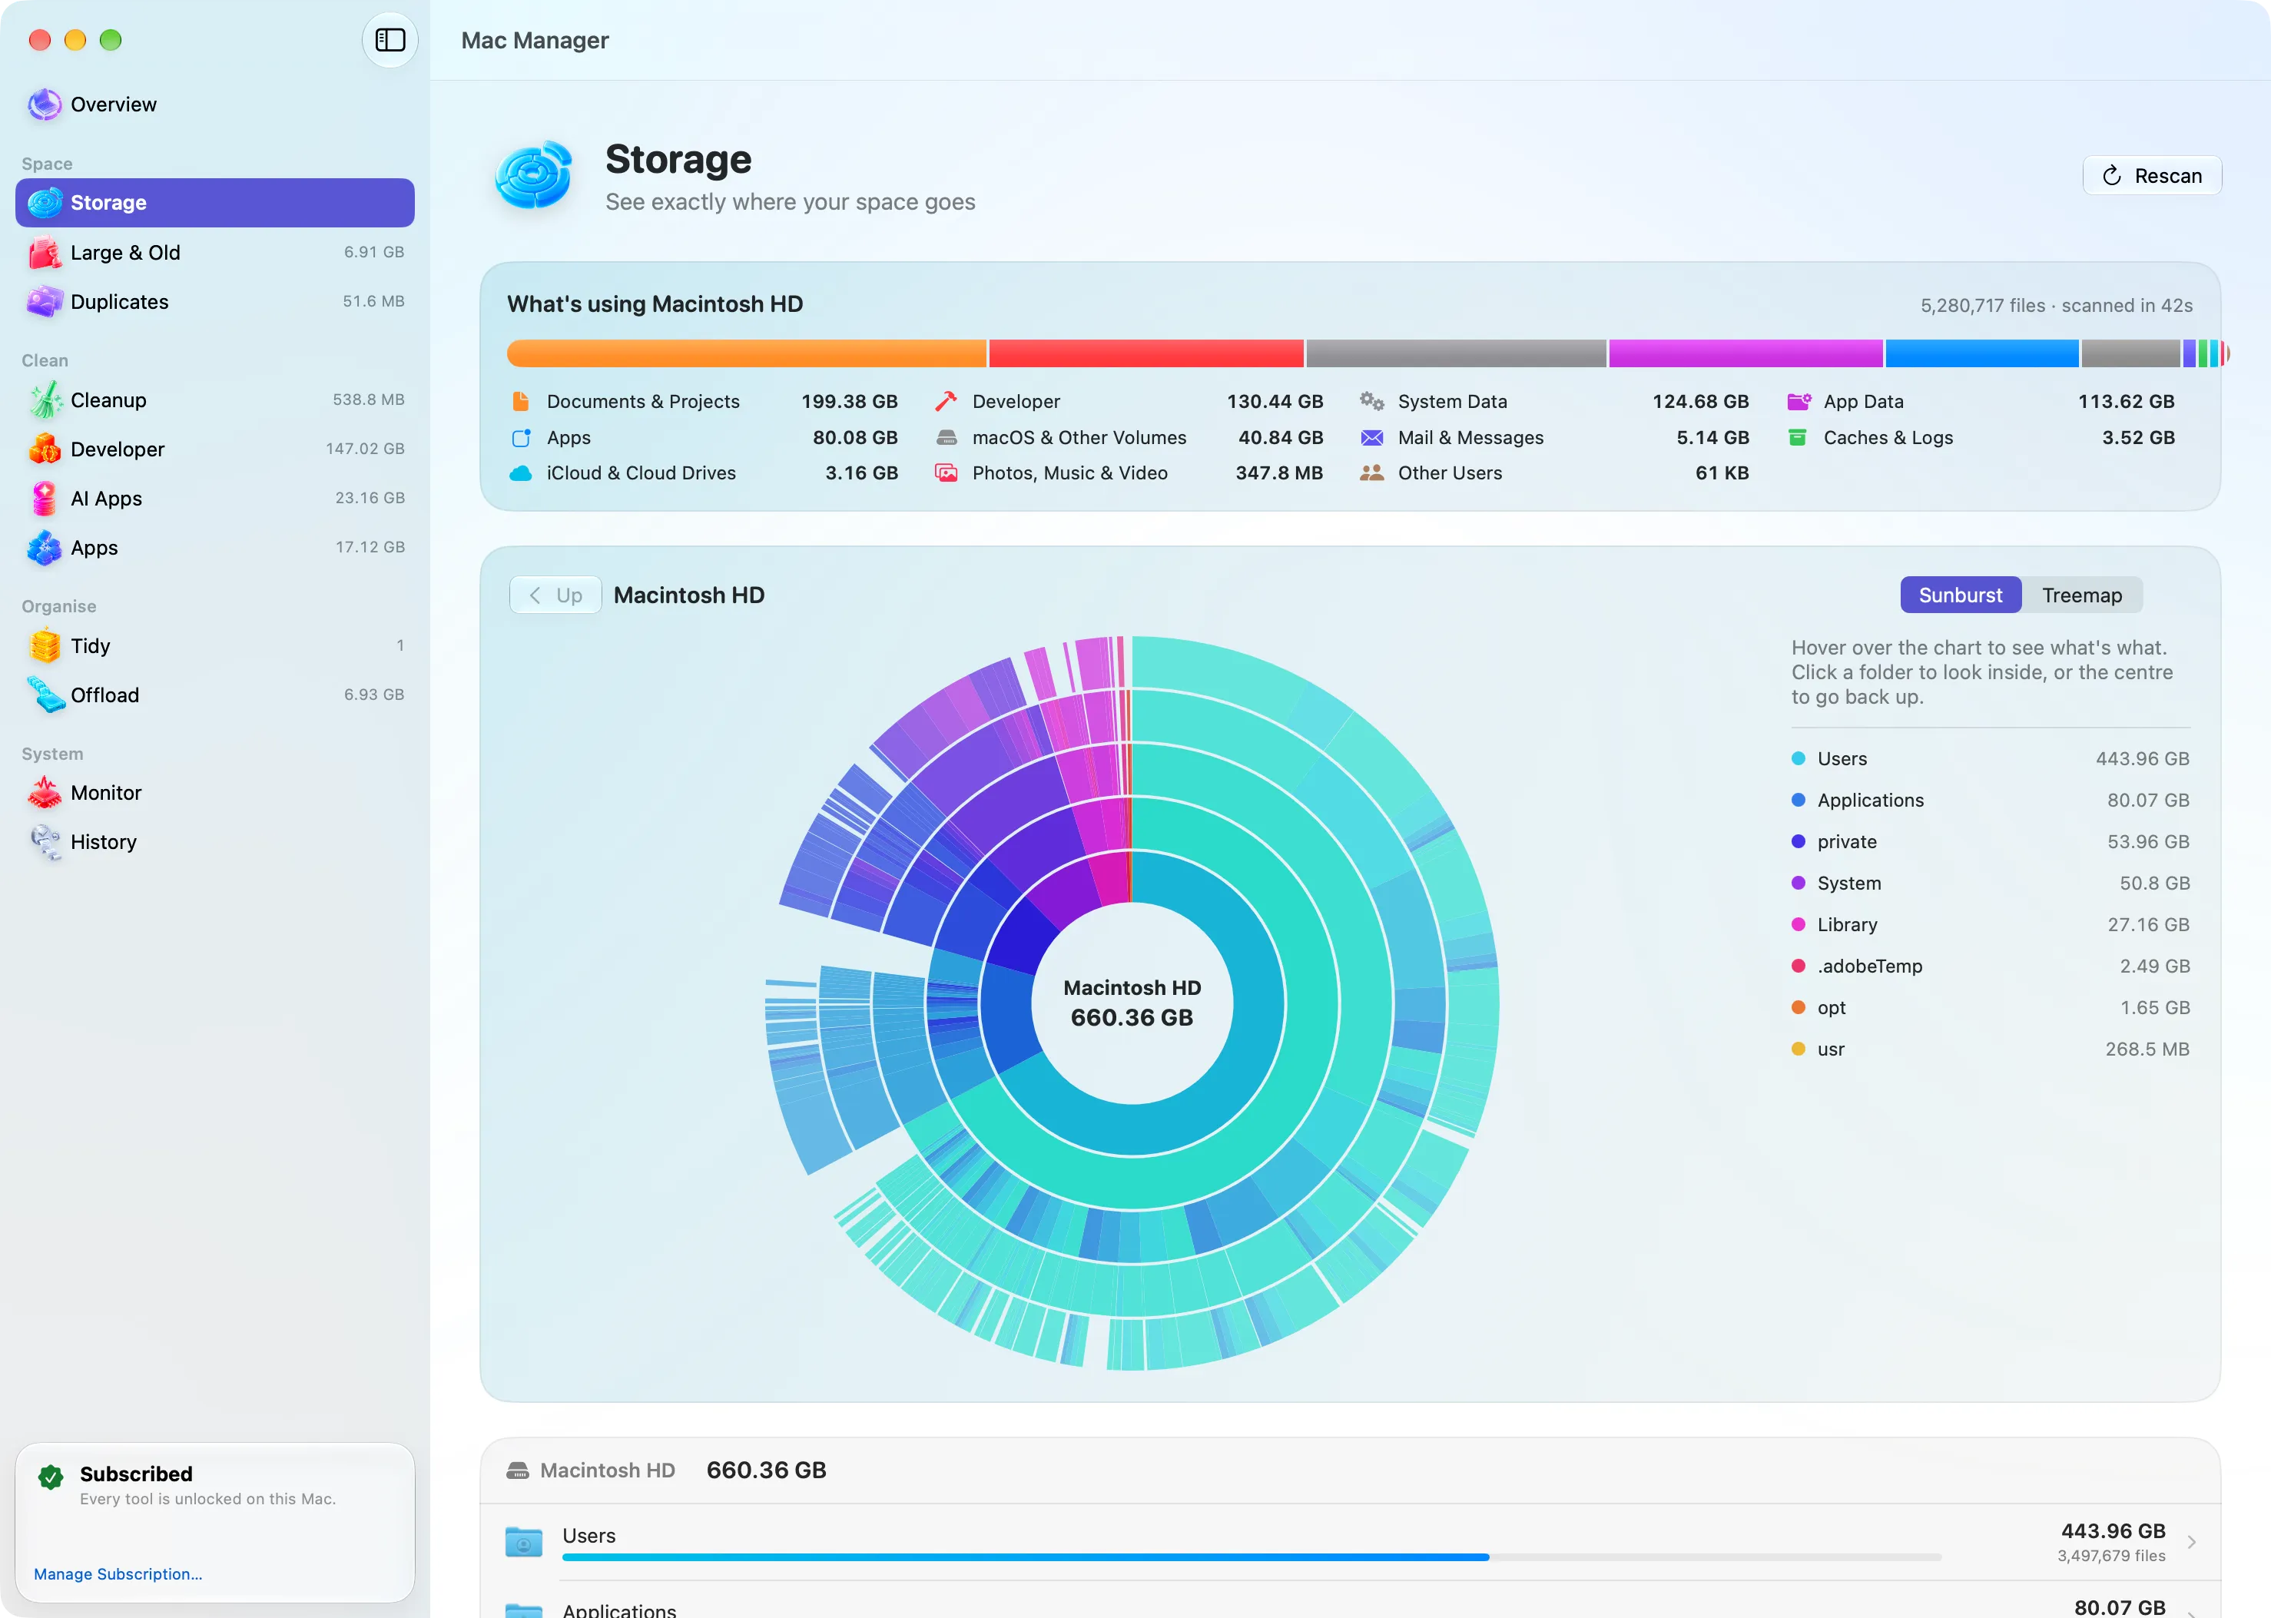Click the Users folder icon in list
Screen dimensions: 2271x1618
[x=524, y=1541]
